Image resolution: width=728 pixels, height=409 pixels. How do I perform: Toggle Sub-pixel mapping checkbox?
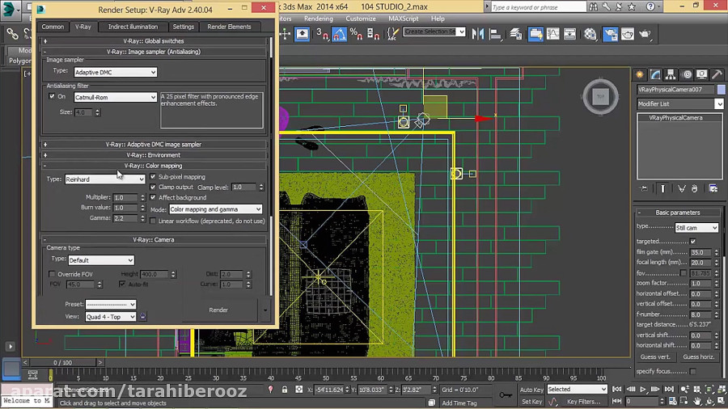(x=153, y=177)
